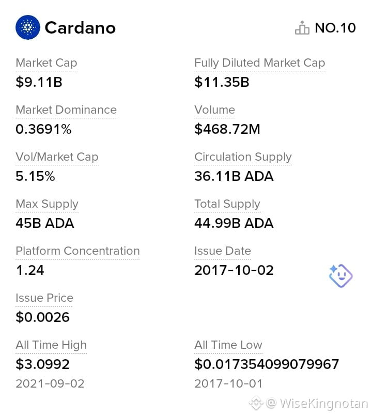The image size is (372, 416).
Task: Tap the Fully Diluted Market Cap label
Action: [260, 63]
